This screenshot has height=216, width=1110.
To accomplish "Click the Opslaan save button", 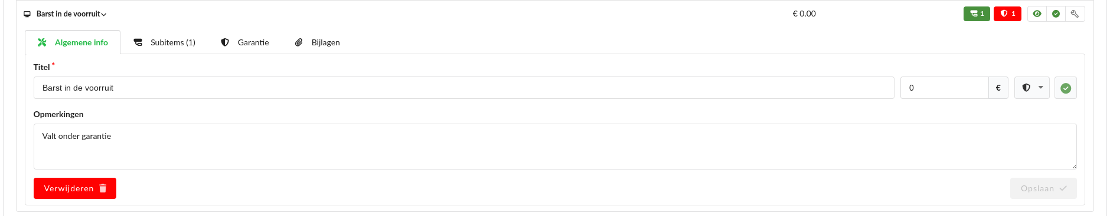I will pos(1043,188).
